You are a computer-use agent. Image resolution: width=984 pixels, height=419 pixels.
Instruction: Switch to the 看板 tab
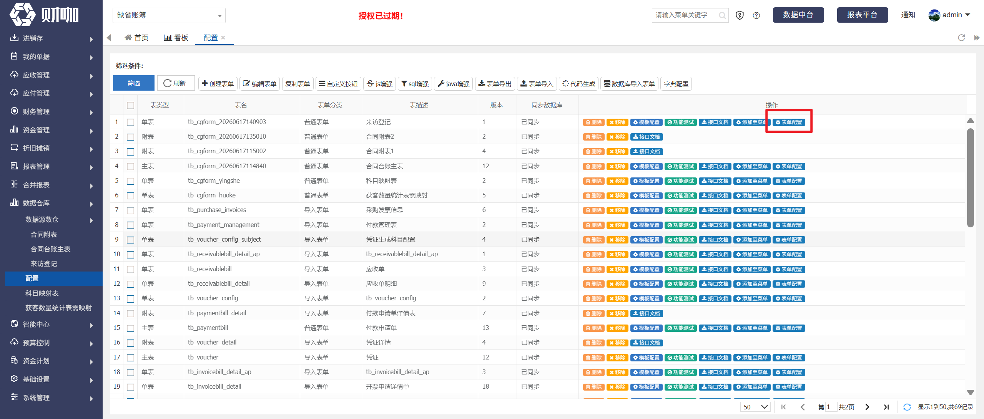176,38
